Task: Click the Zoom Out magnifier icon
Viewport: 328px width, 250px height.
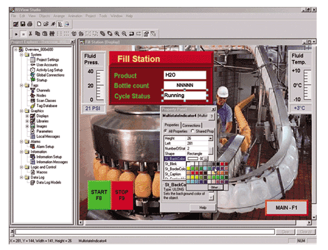Action: tap(124, 34)
